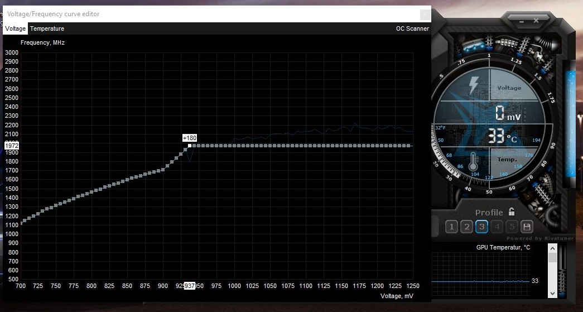Minimize the Afterburner window
583x312 pixels.
[522, 22]
